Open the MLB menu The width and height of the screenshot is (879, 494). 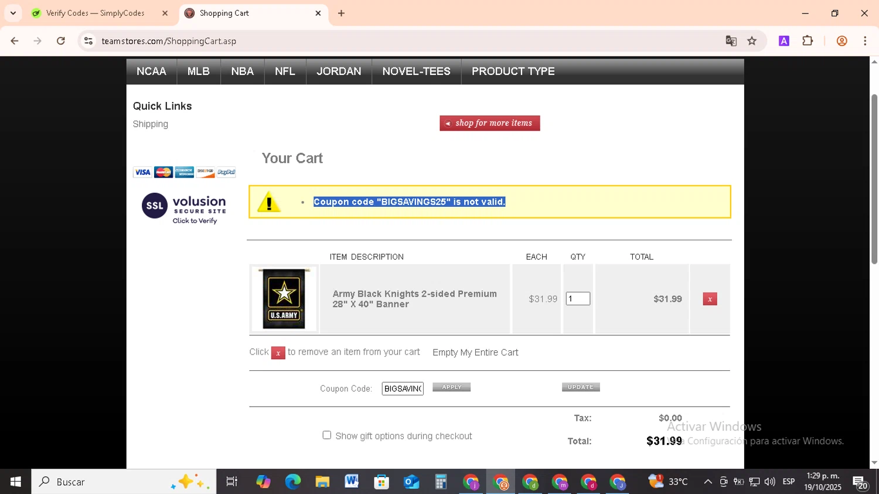(x=199, y=71)
